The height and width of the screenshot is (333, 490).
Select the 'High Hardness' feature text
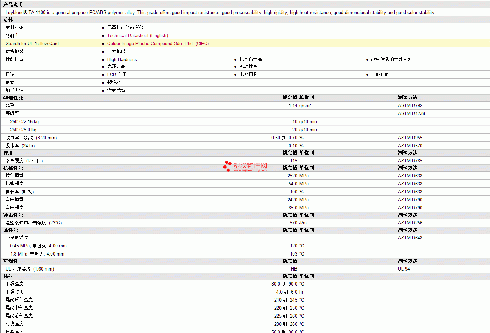[x=122, y=60]
